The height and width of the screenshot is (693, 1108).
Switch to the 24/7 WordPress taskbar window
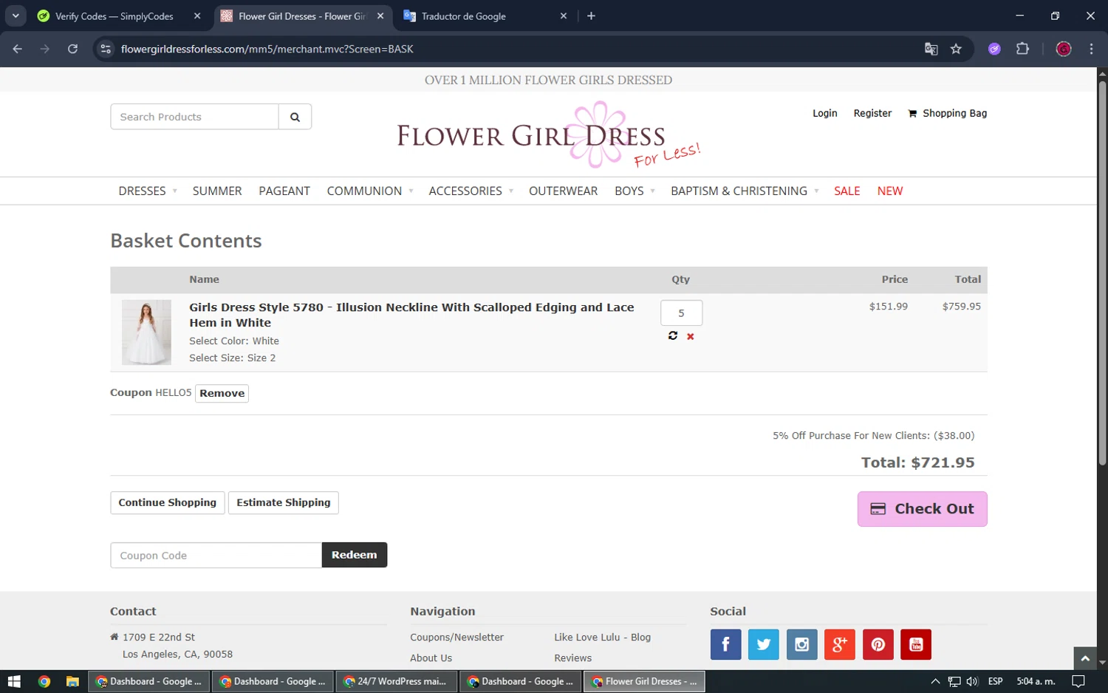tap(397, 681)
